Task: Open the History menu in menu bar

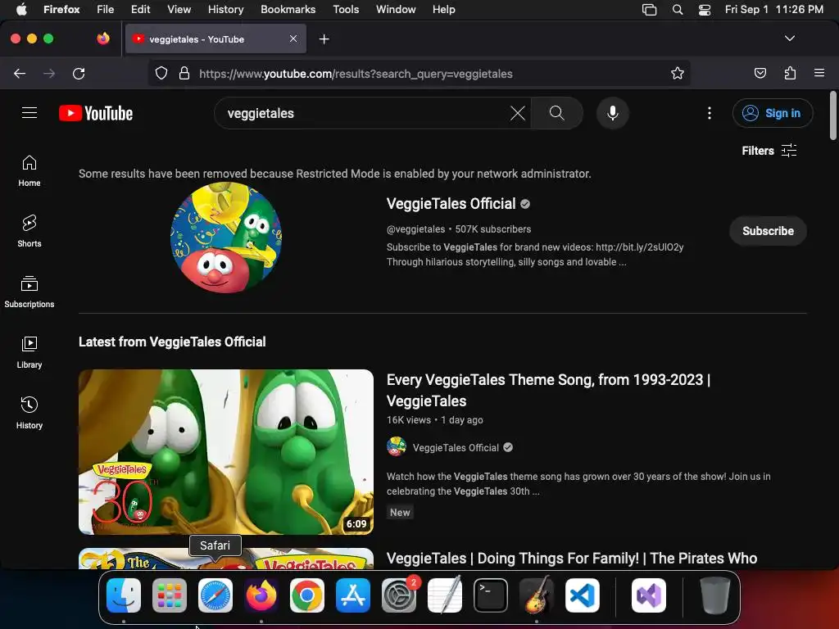Action: [x=225, y=10]
